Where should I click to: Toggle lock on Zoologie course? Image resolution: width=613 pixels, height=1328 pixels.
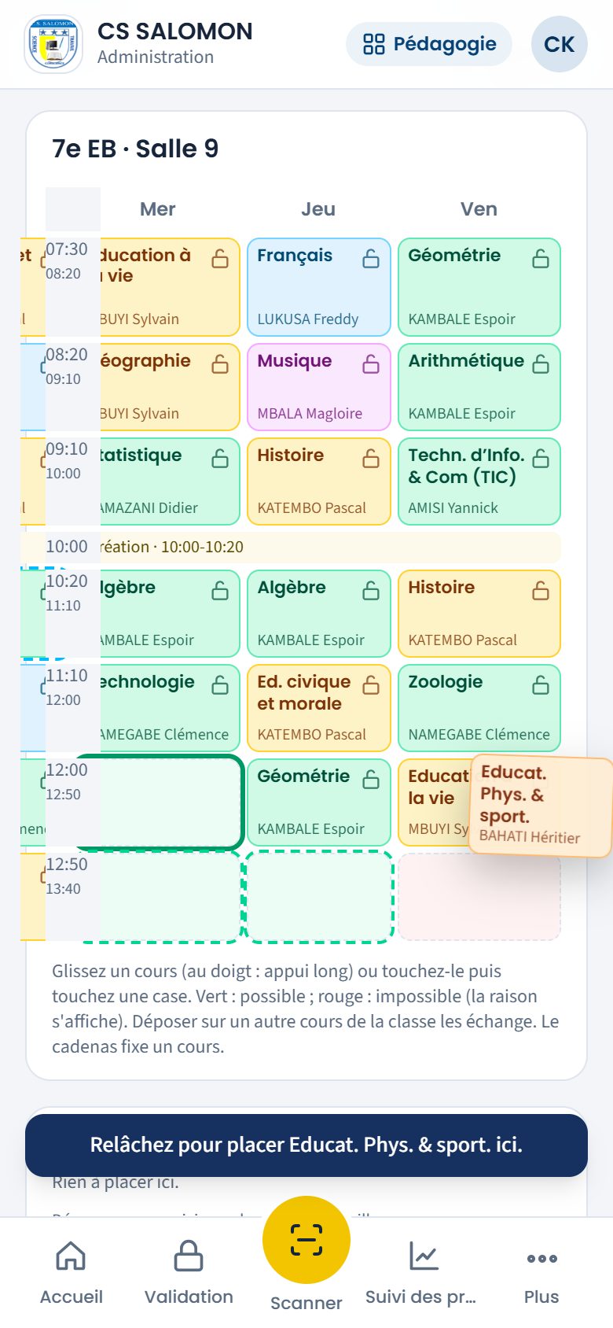tap(541, 685)
